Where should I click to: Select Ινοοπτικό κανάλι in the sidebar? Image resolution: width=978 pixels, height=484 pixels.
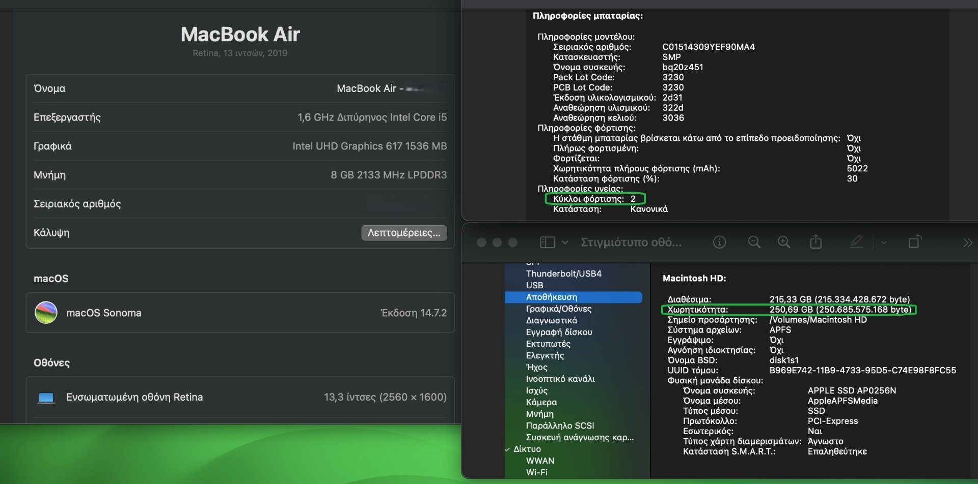560,379
